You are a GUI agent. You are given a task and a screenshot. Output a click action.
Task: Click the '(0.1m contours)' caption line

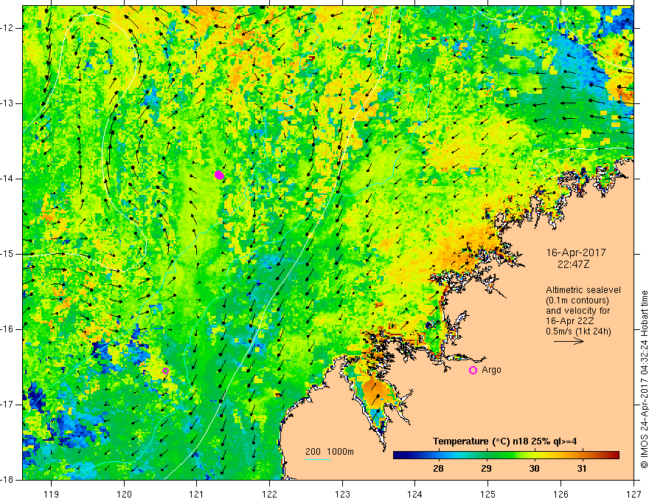click(577, 300)
